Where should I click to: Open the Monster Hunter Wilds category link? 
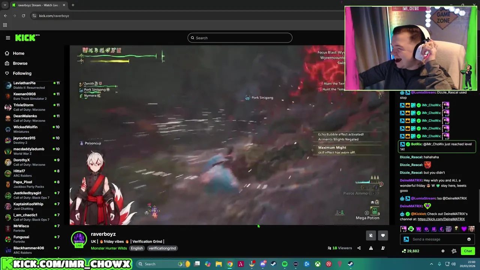click(x=109, y=248)
